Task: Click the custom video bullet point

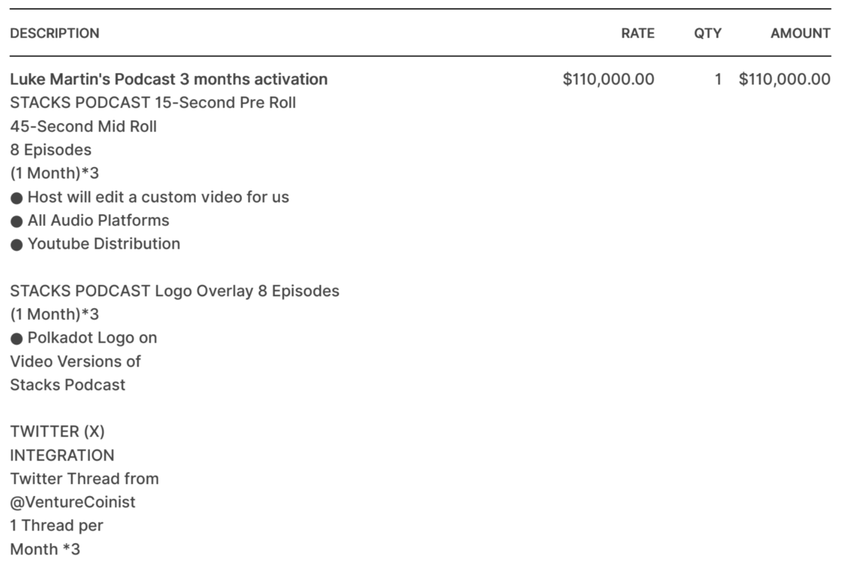Action: pos(158,197)
